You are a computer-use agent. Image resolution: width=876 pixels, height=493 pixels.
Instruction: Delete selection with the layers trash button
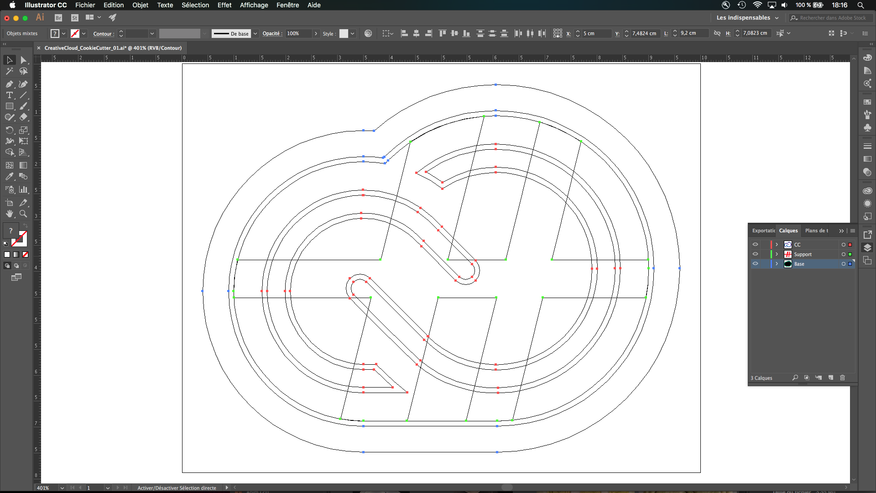pos(842,378)
